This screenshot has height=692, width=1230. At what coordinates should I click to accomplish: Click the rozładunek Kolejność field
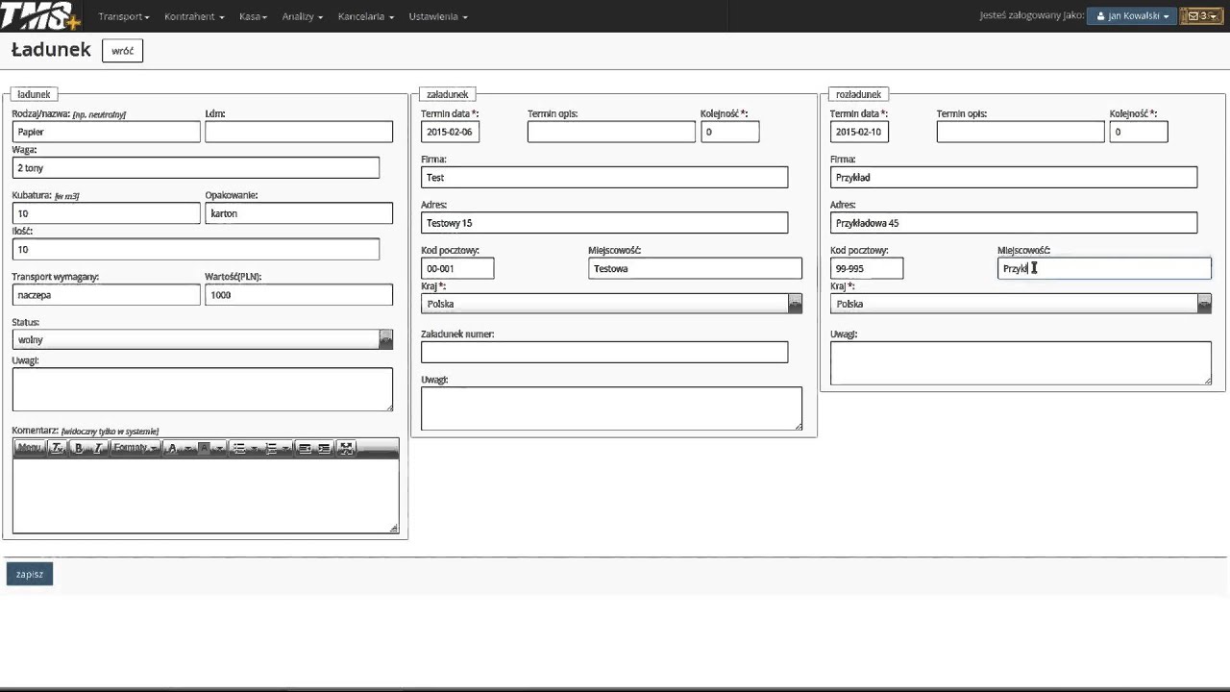(1140, 132)
